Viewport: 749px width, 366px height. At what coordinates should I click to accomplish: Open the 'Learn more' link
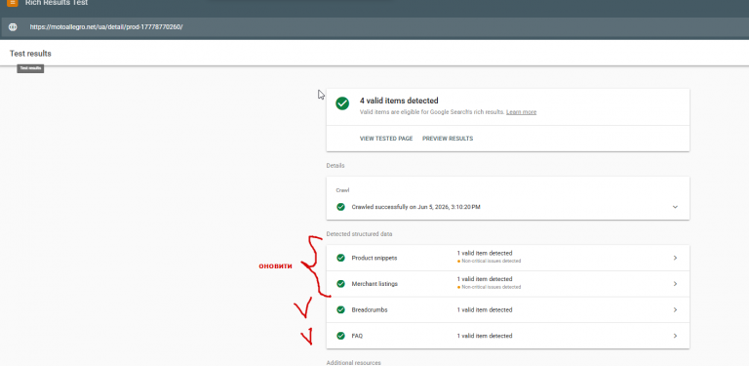tap(521, 112)
